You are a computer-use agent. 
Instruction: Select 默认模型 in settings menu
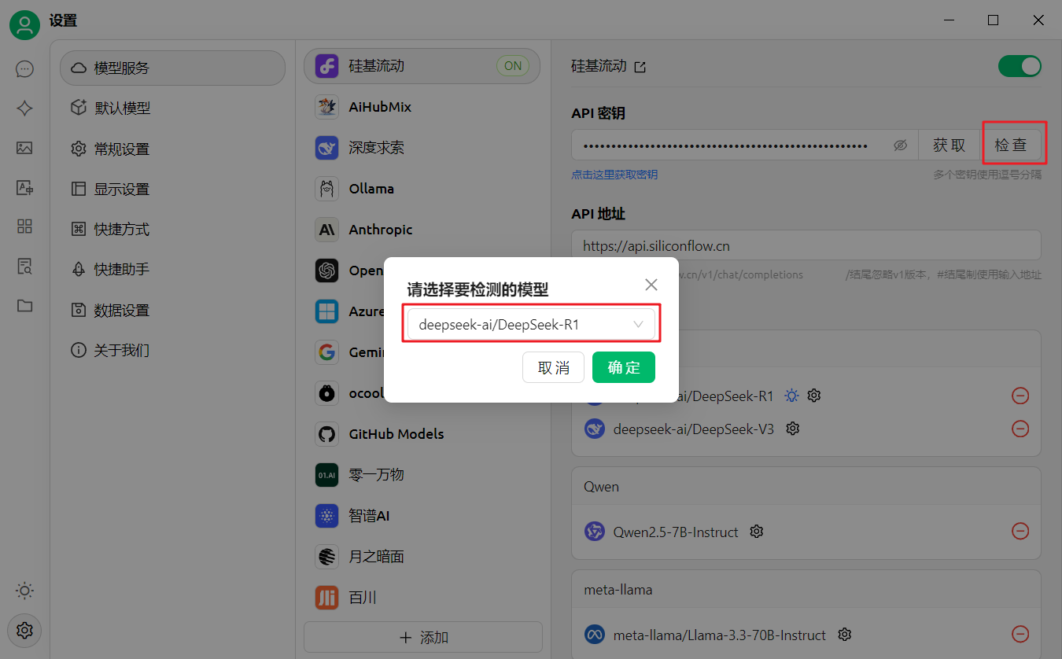pyautogui.click(x=172, y=108)
